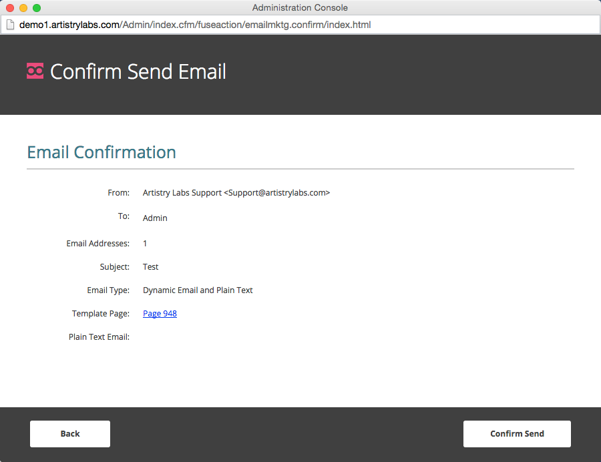Screen dimensions: 601x462
Task: Click the Plain Text Email: label
Action: [x=99, y=336]
